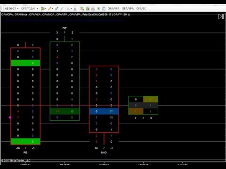Select the magnifier zoom tool
This screenshot has height=169, width=226.
click(x=68, y=8)
